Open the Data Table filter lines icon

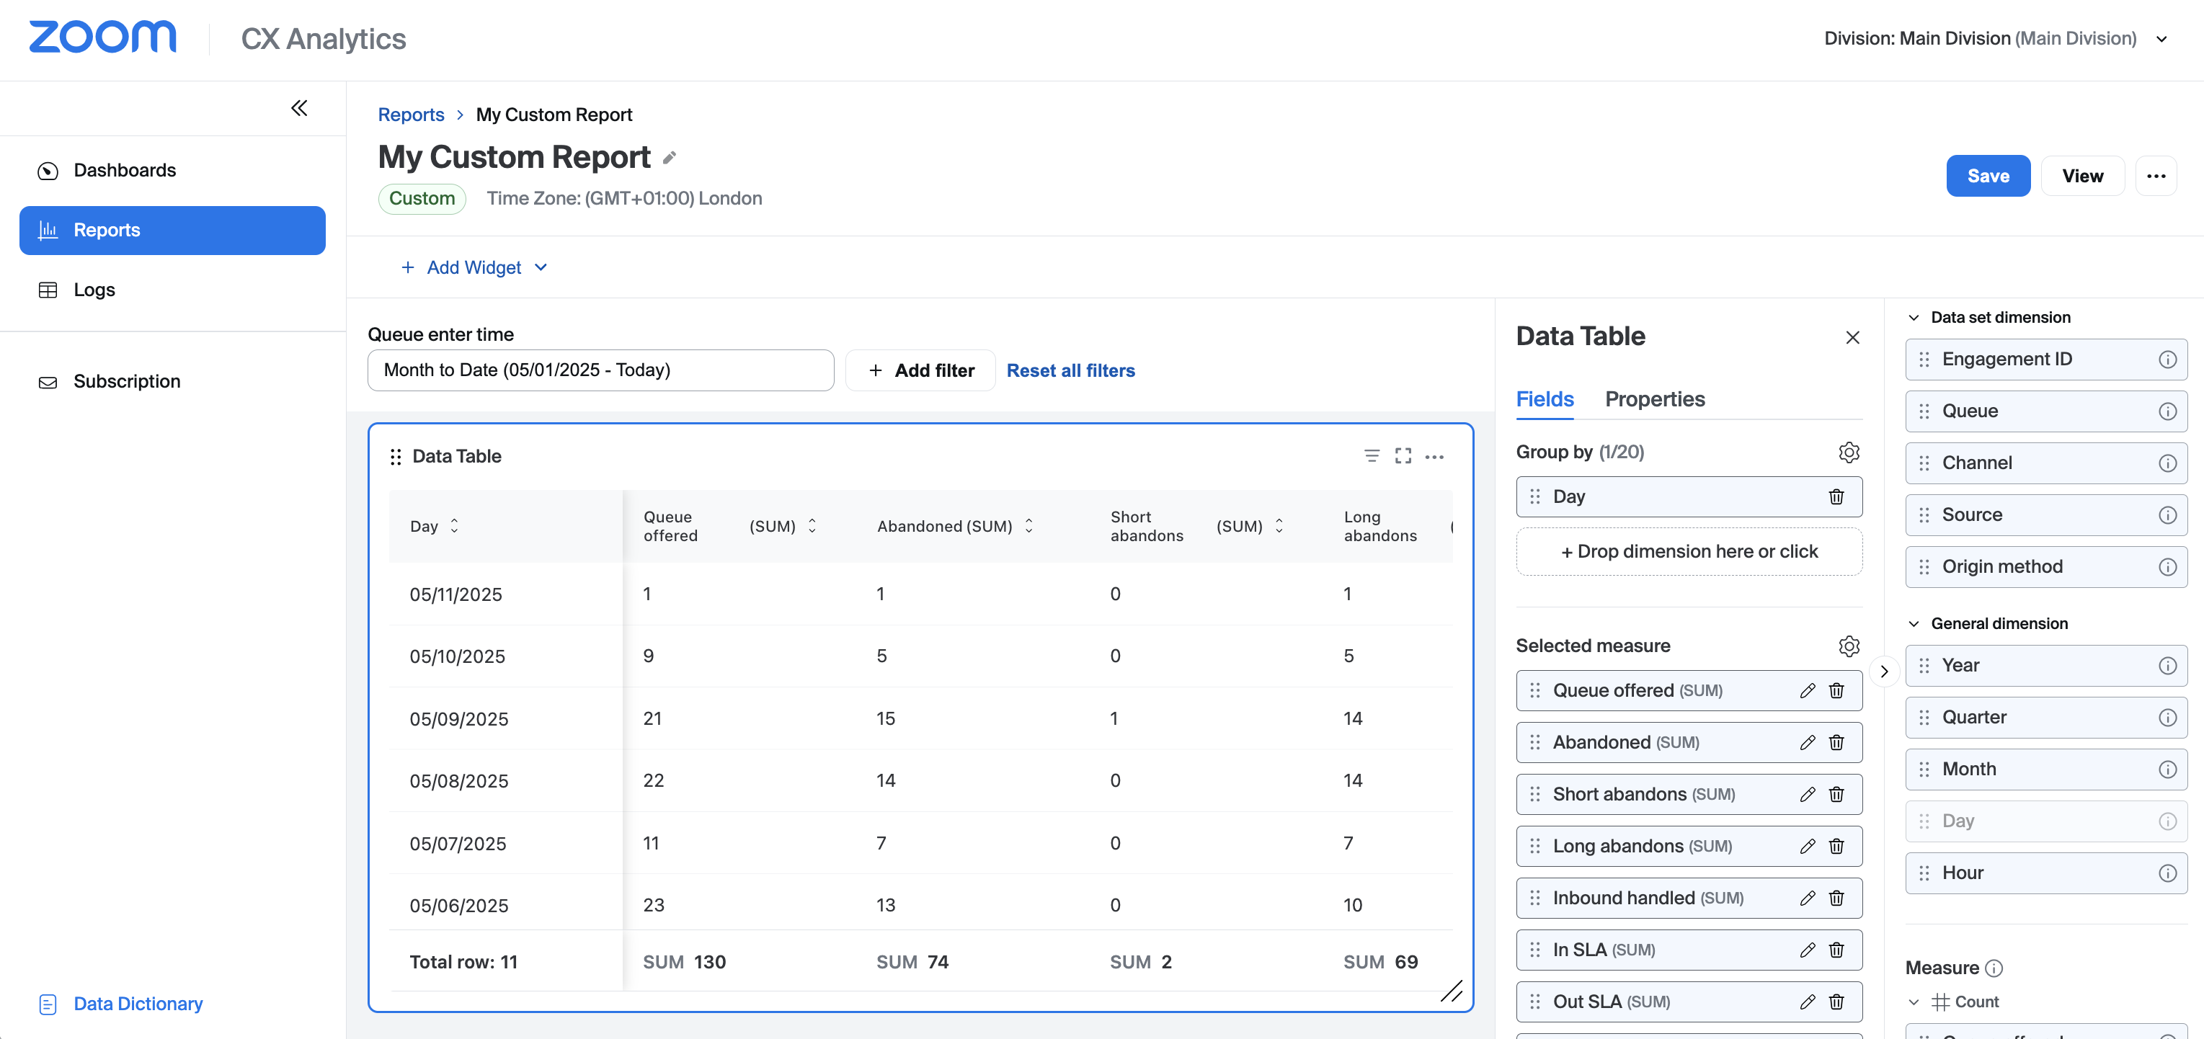click(1372, 456)
